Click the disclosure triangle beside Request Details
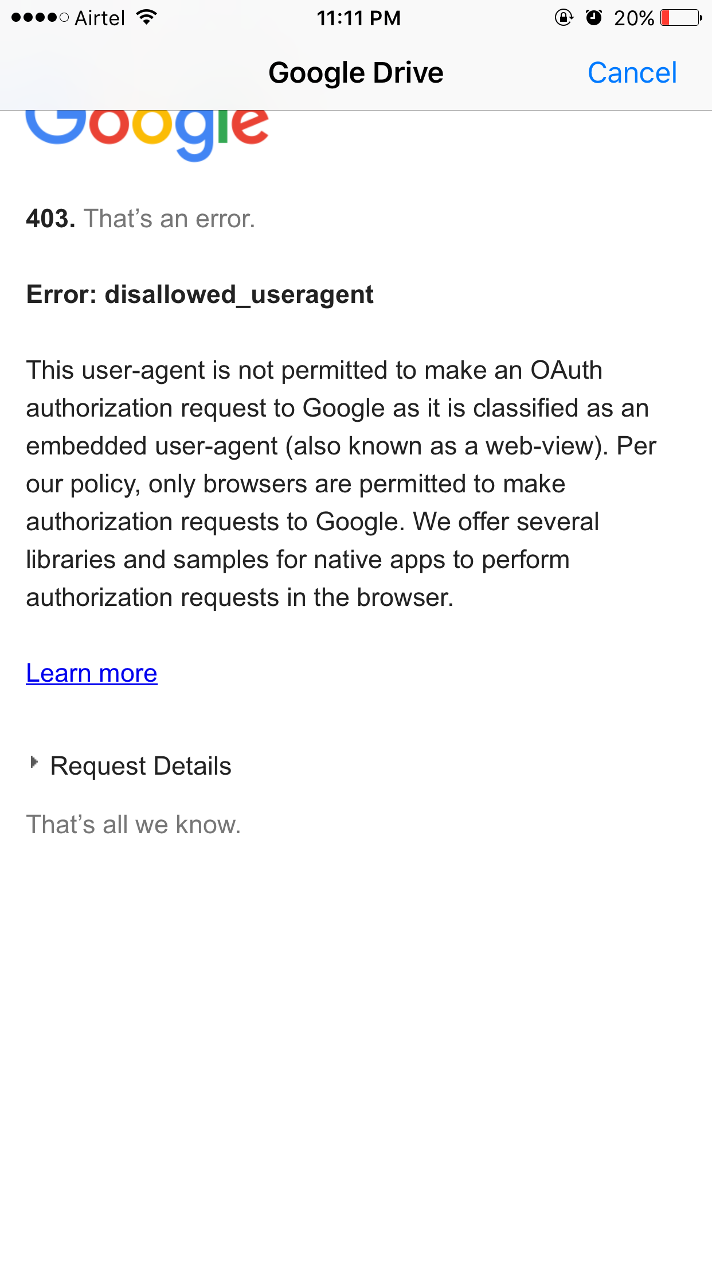Screen dimensions: 712x1267 34,762
